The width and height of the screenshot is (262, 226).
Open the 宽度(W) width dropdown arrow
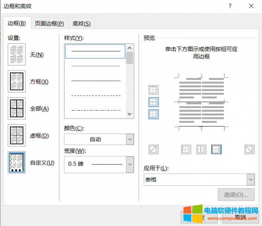click(x=130, y=164)
